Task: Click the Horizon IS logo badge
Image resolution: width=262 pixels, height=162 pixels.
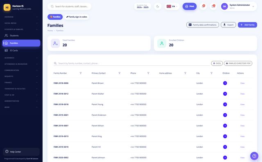Action: pos(7,7)
